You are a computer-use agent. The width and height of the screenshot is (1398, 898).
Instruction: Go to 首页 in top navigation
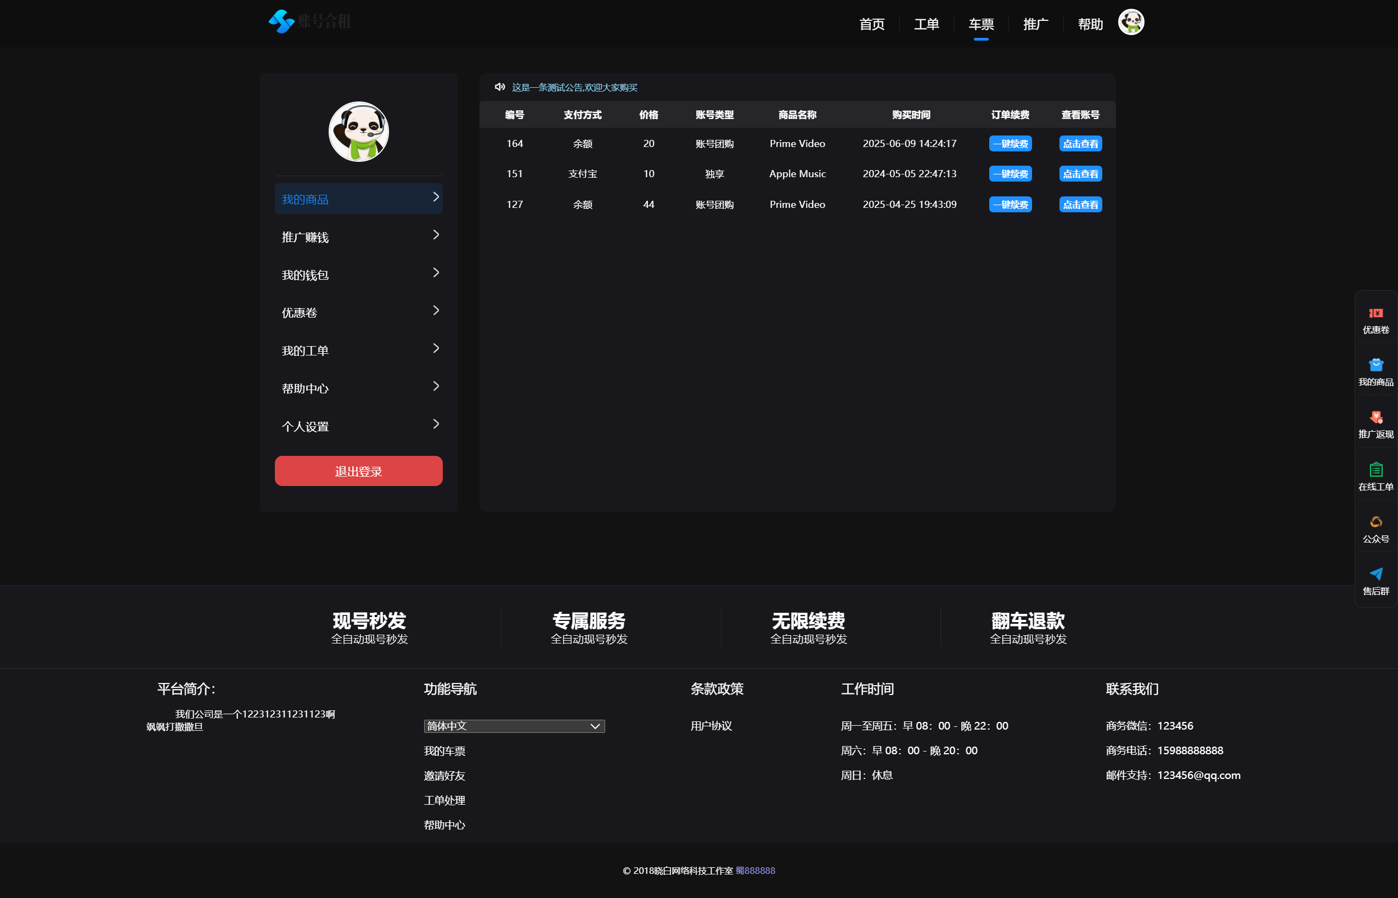[x=871, y=24]
